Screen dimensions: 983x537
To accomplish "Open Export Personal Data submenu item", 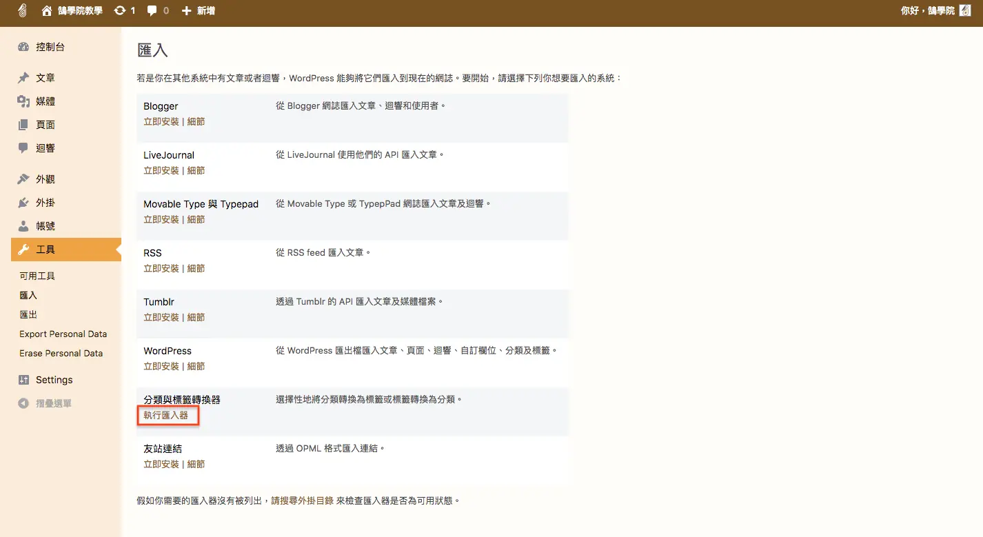I will (x=63, y=334).
